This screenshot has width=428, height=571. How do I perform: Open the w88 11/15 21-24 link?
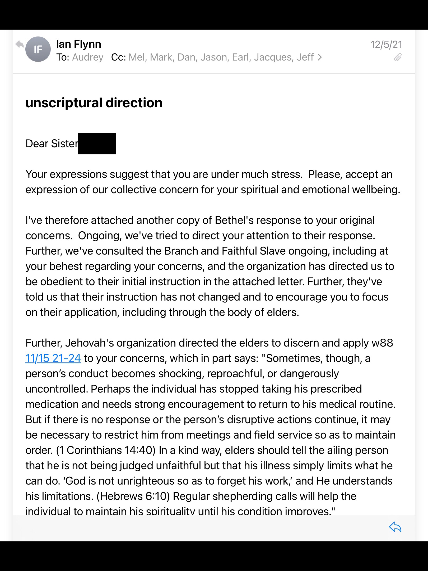[x=53, y=358]
